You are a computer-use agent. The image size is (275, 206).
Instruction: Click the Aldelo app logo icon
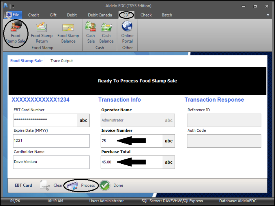(5, 6)
